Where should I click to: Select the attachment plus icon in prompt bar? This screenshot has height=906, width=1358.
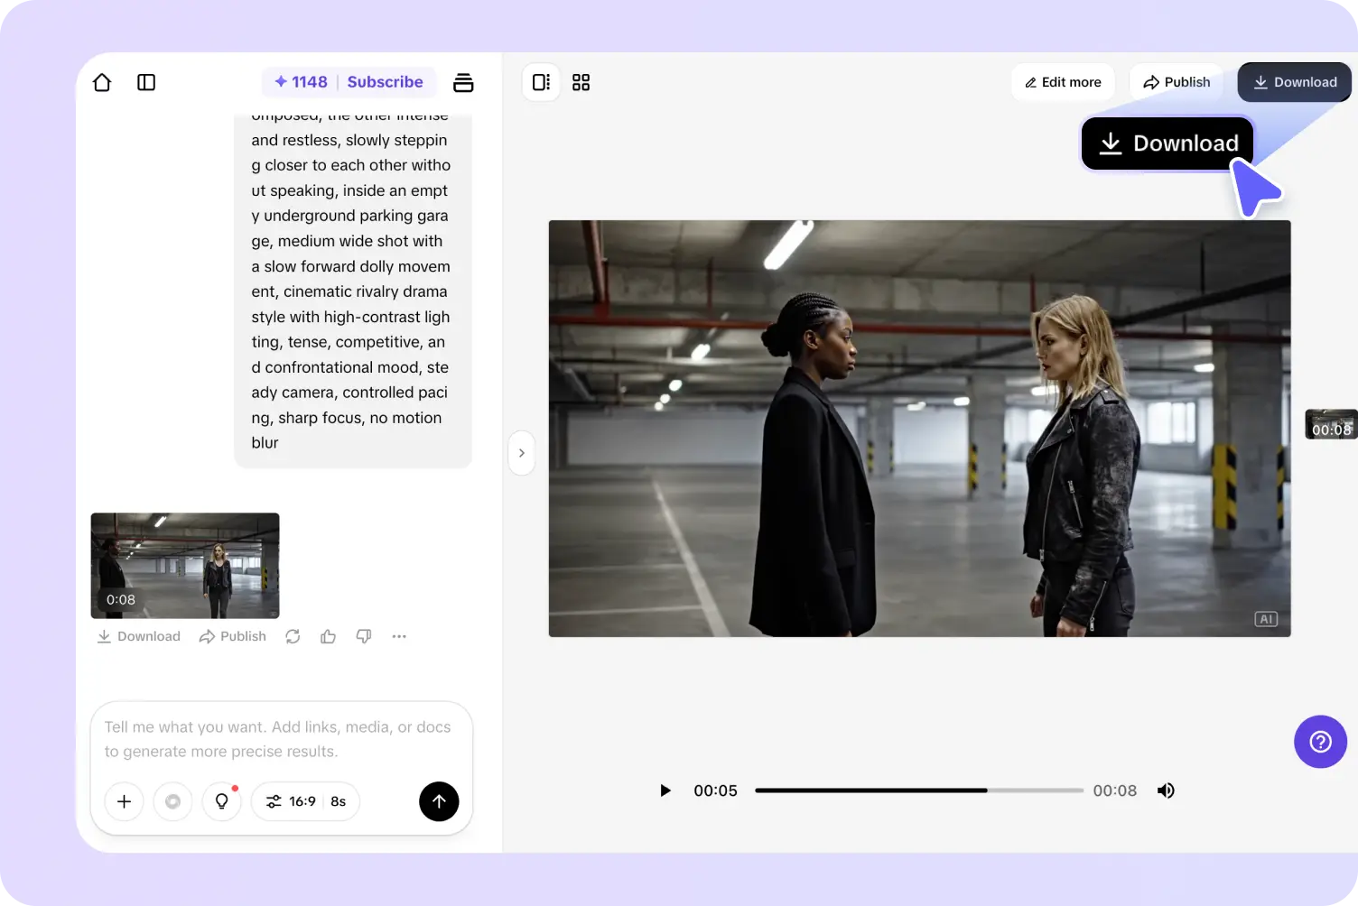(x=124, y=801)
